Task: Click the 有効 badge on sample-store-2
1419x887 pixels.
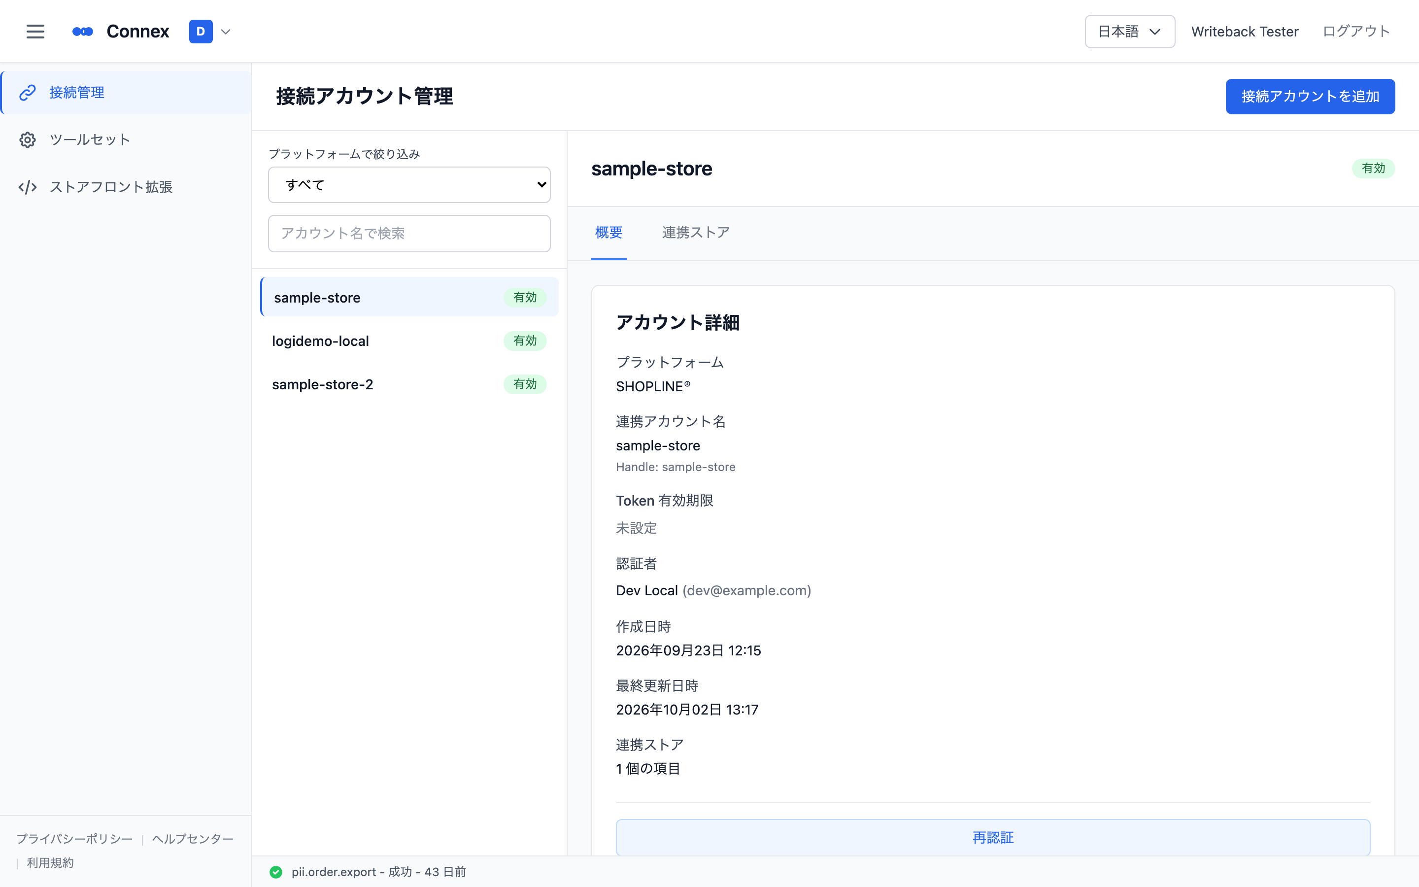Action: tap(525, 384)
